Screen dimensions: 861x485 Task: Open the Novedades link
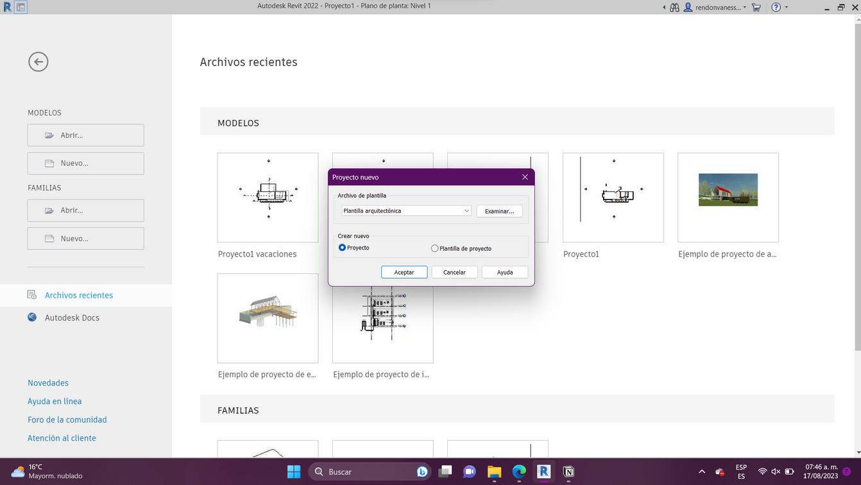point(48,383)
